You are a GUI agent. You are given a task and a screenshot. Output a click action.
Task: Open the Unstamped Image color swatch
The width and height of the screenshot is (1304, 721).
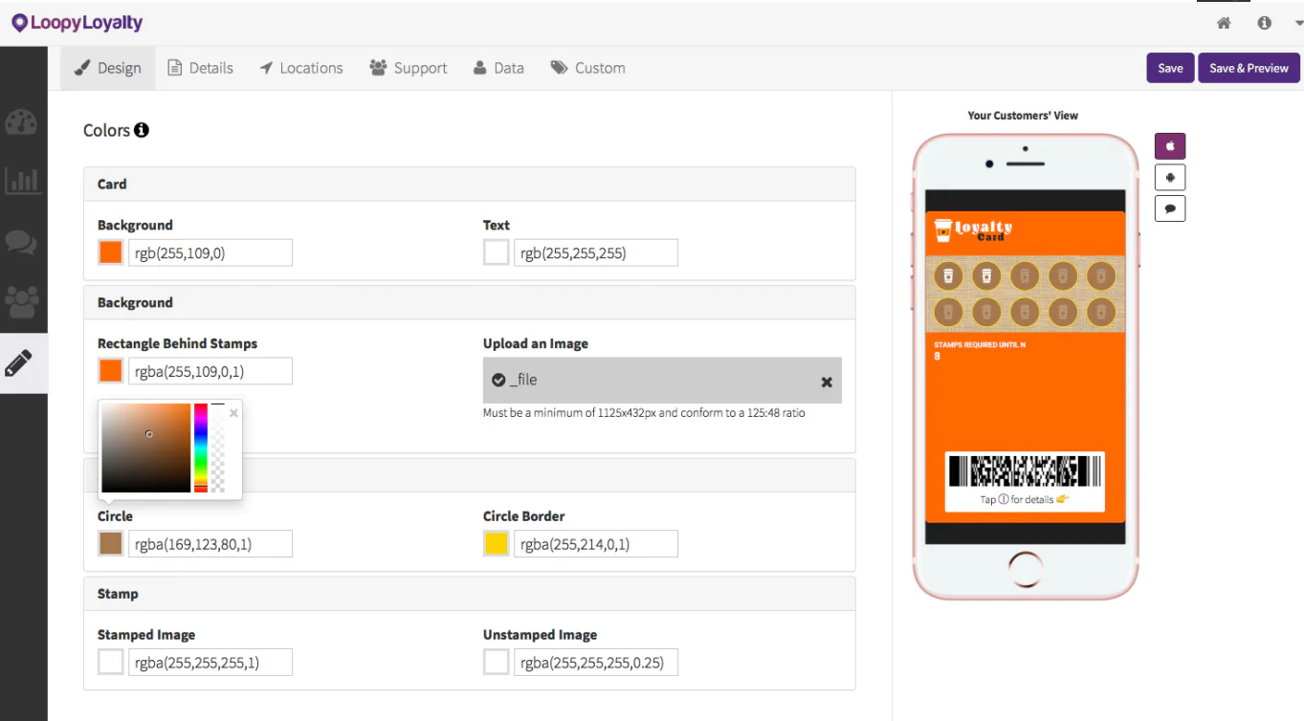coord(497,662)
